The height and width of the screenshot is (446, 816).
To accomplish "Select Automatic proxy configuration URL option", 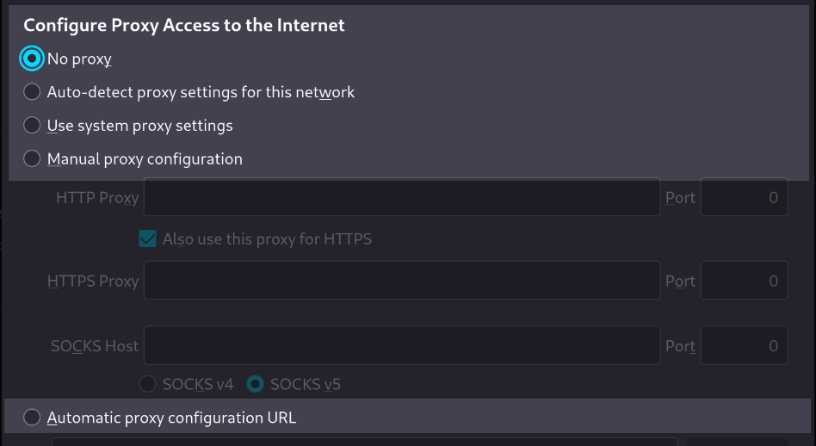I will [32, 418].
